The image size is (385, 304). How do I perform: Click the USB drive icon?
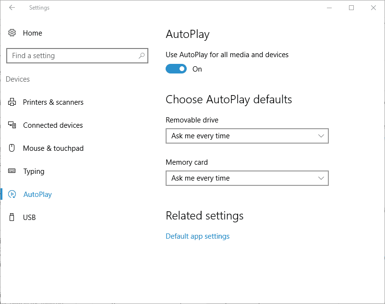pyautogui.click(x=12, y=218)
